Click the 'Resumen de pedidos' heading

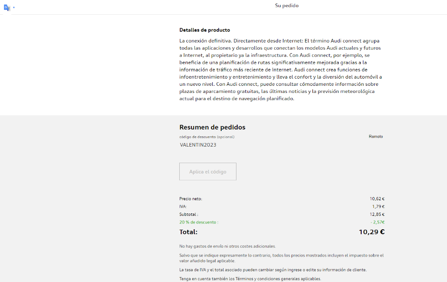coord(212,127)
